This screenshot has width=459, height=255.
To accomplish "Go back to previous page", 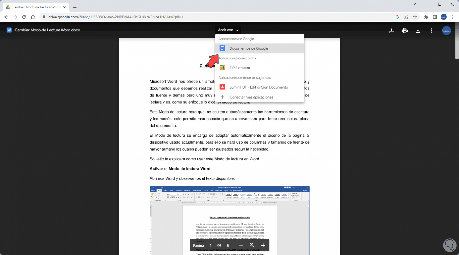I will click(x=6, y=17).
